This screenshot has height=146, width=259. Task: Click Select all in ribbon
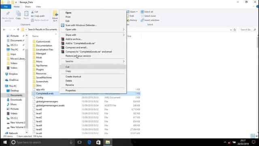[147, 12]
